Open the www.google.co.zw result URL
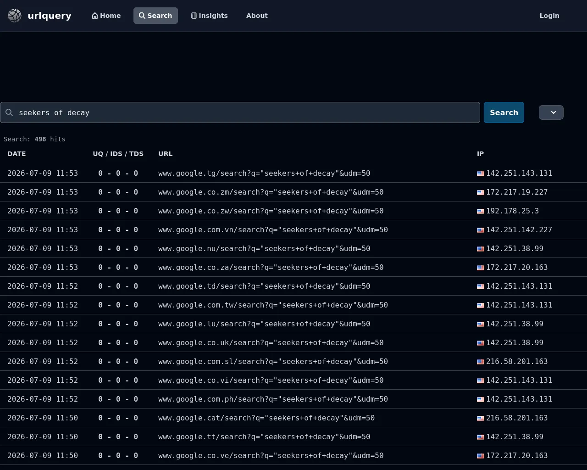587x470 pixels. (271, 211)
